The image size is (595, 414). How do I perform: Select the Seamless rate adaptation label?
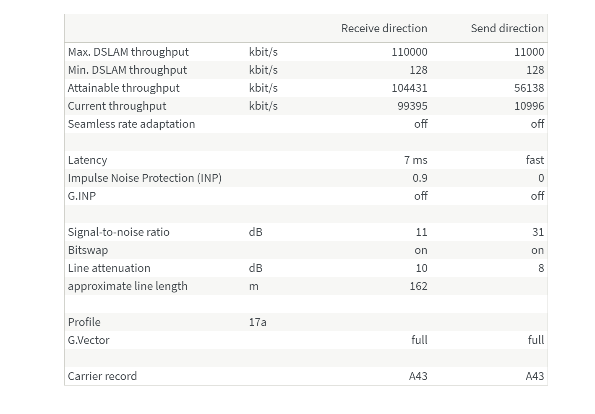(x=131, y=124)
